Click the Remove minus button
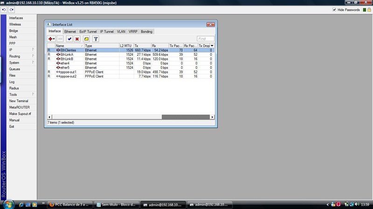The width and height of the screenshot is (373, 209). pos(60,39)
